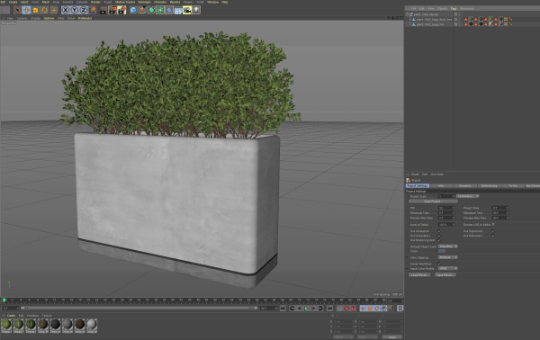Expand the View Clipping disclosure arrow

408,258
